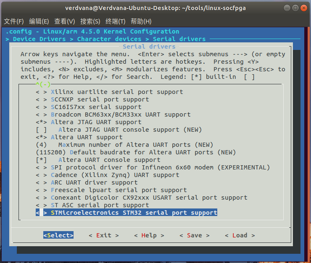Toggle Altera JTAG UART support option
This screenshot has height=263, width=311.
tap(89, 122)
